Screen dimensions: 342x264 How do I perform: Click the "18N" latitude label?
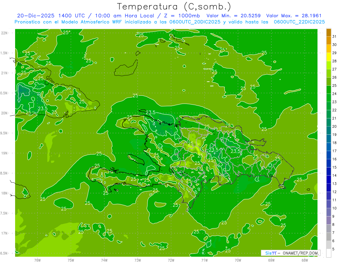tap(5, 193)
